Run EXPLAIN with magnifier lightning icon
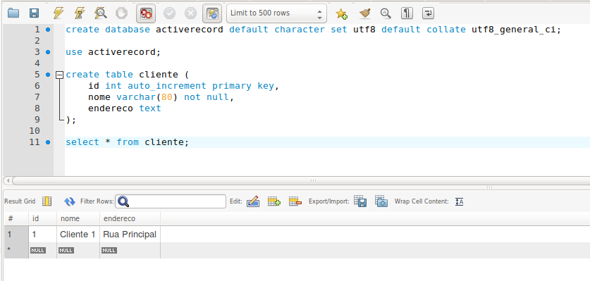The height and width of the screenshot is (281, 590). [x=101, y=13]
